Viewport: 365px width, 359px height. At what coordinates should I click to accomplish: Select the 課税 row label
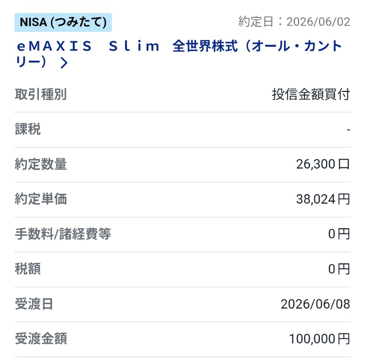coord(28,129)
